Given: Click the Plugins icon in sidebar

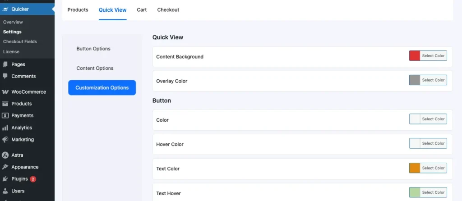Looking at the screenshot, I should pos(5,179).
